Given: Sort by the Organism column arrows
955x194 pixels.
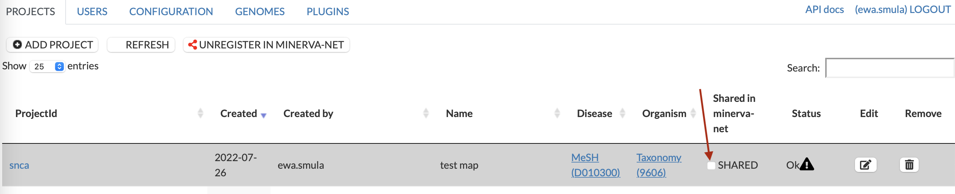Looking at the screenshot, I should pyautogui.click(x=693, y=113).
